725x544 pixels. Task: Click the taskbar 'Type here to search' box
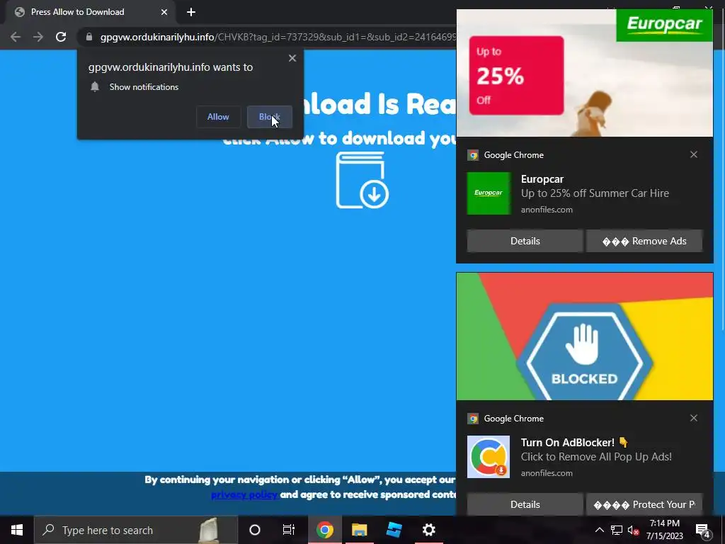pyautogui.click(x=136, y=530)
